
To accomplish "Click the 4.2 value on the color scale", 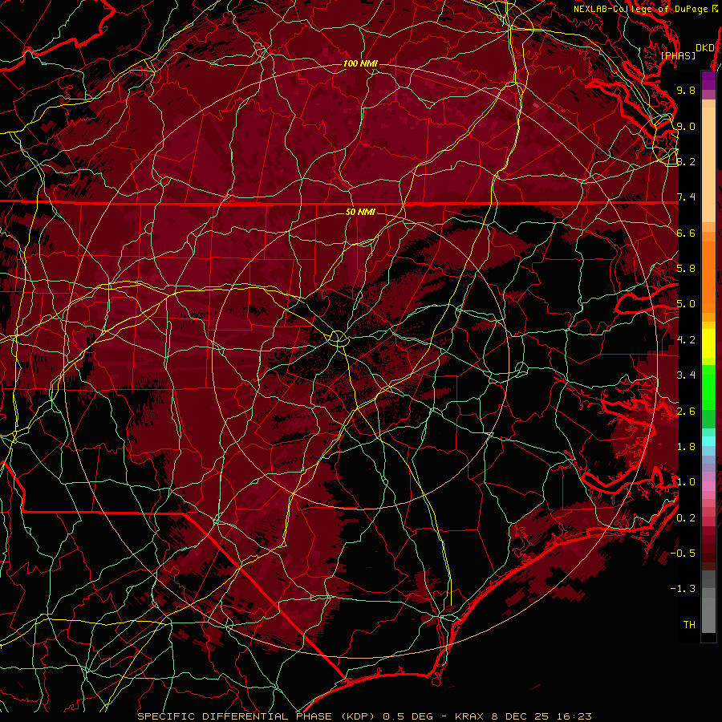I will click(x=686, y=340).
